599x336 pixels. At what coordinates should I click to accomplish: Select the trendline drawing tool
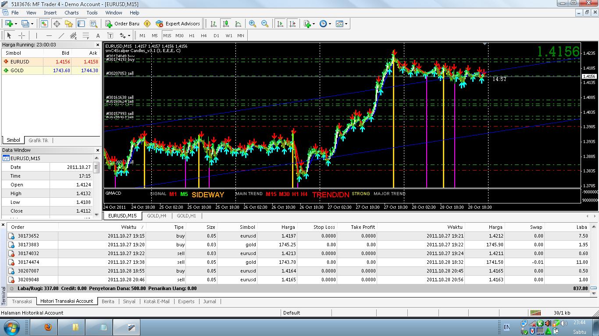point(61,35)
